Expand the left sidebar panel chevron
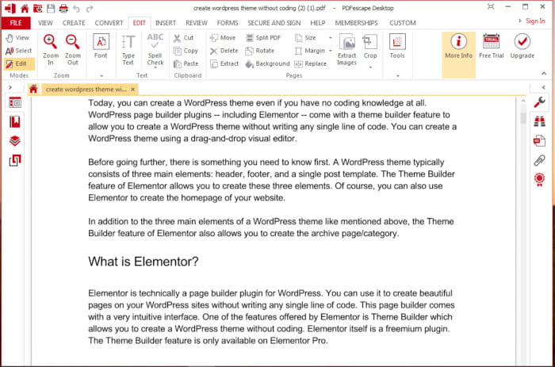This screenshot has height=367, width=555. click(x=10, y=87)
